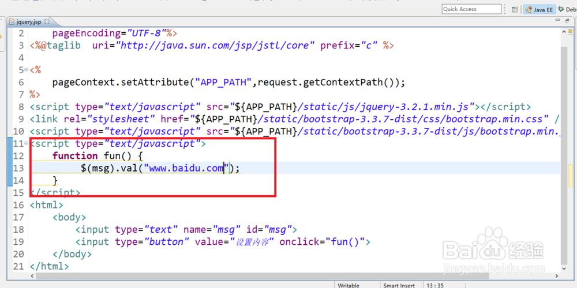Image resolution: width=577 pixels, height=288 pixels.
Task: Switch to the Java EE perspective
Action: point(539,10)
